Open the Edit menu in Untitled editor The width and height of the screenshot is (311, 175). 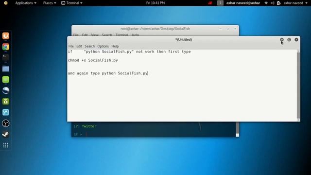pos(79,46)
